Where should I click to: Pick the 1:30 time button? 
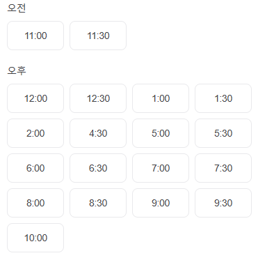tap(223, 98)
